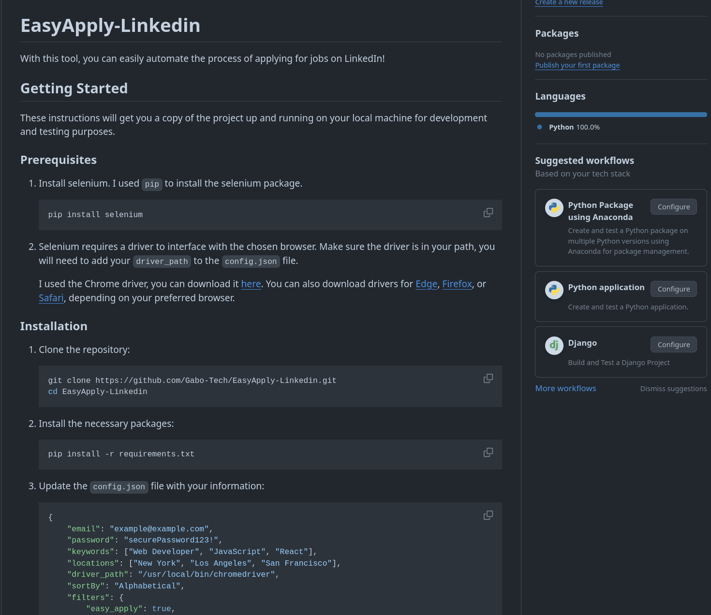The width and height of the screenshot is (711, 615).
Task: Copy the config.json example block
Action: click(x=488, y=515)
